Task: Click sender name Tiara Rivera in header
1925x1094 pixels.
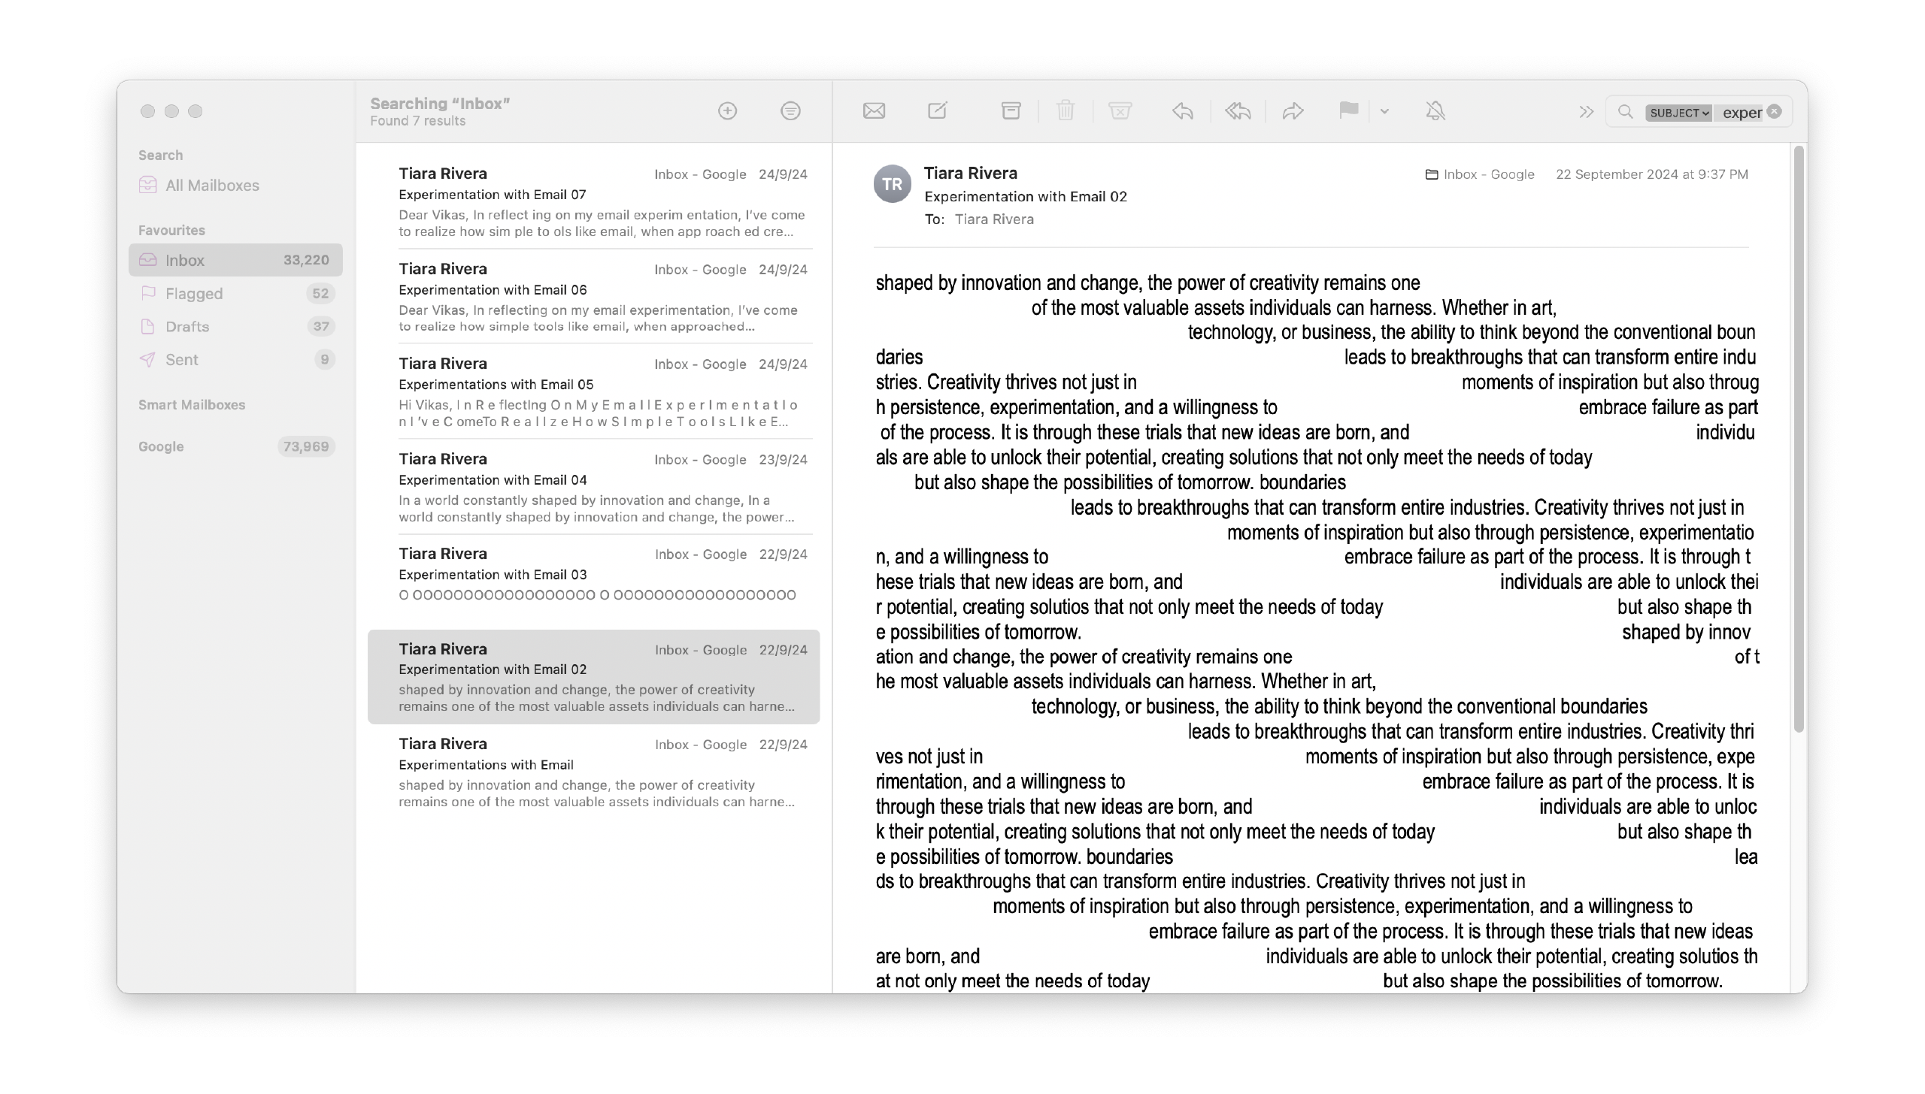Action: pos(970,173)
